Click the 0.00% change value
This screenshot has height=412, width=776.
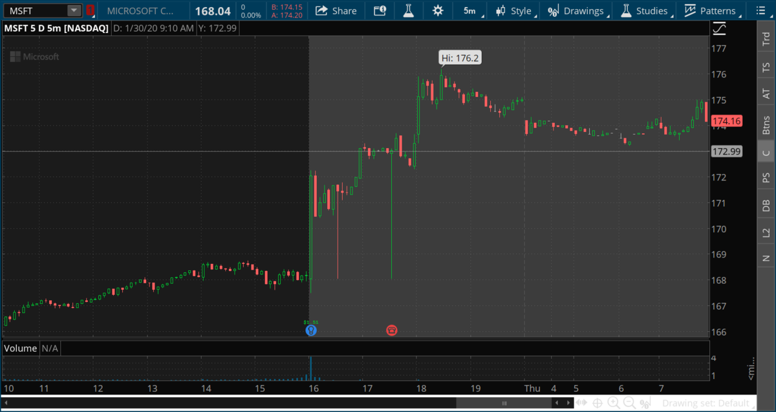250,15
